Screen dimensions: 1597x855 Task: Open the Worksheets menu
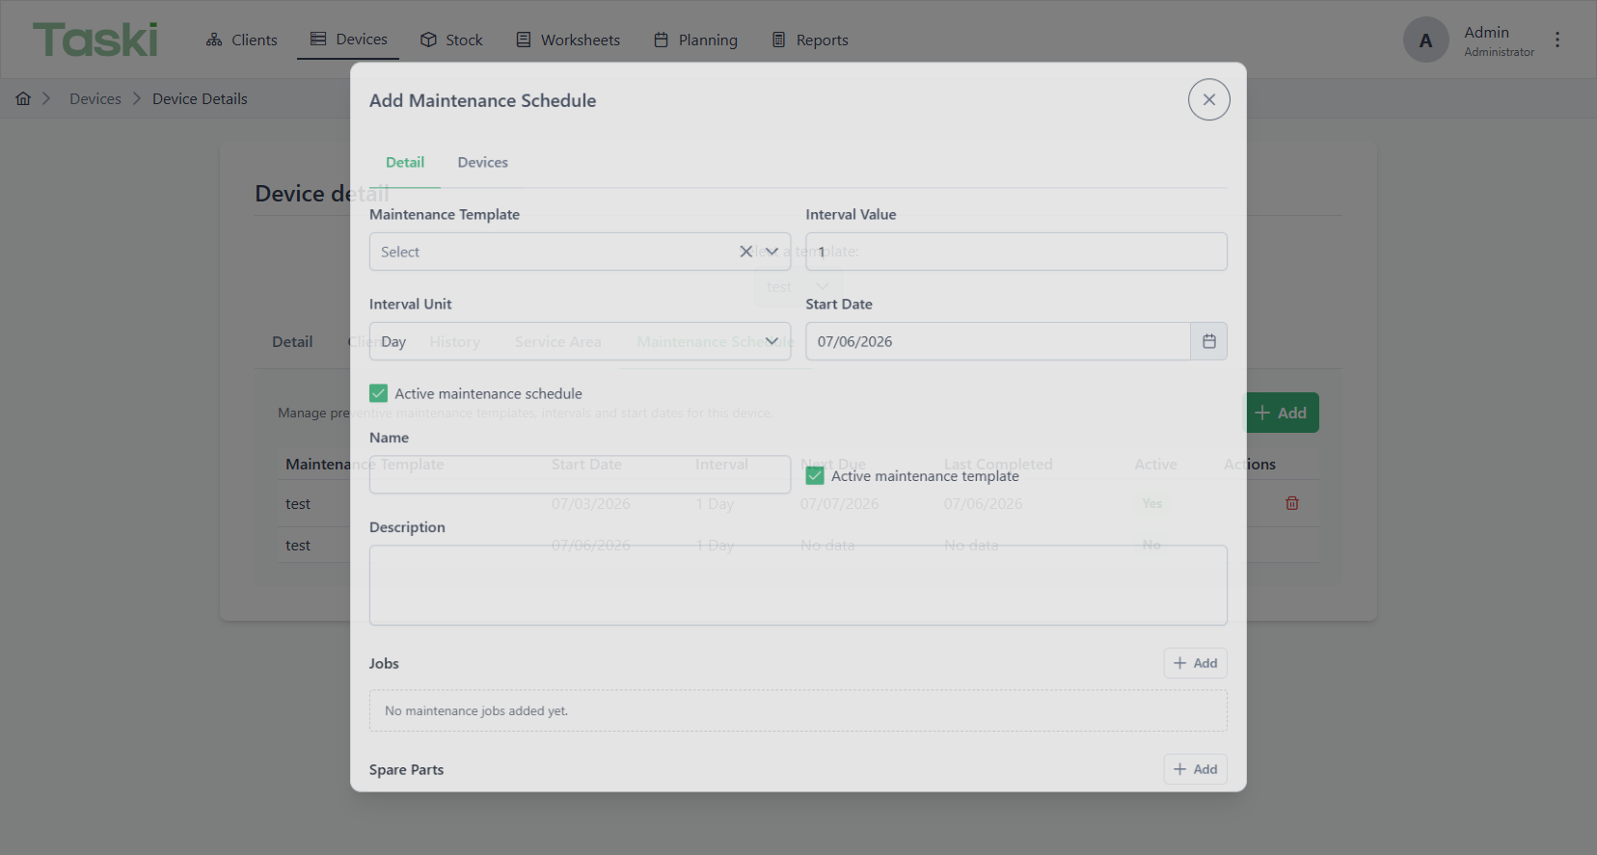click(568, 40)
